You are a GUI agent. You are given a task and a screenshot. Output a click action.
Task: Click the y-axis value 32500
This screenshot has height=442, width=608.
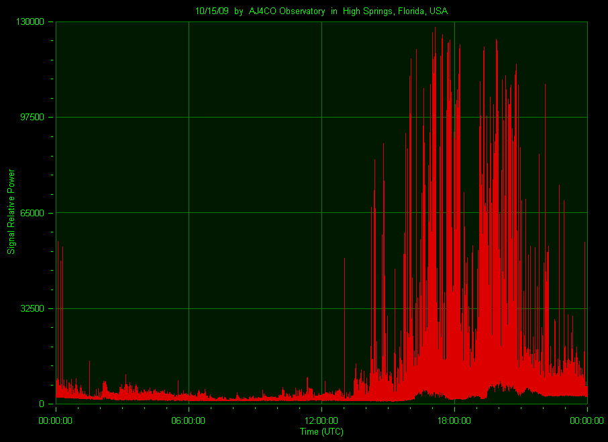32,308
